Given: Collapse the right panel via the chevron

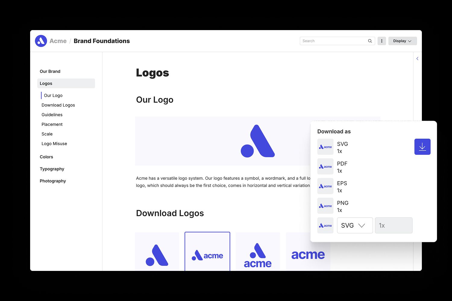Looking at the screenshot, I should click(x=417, y=58).
